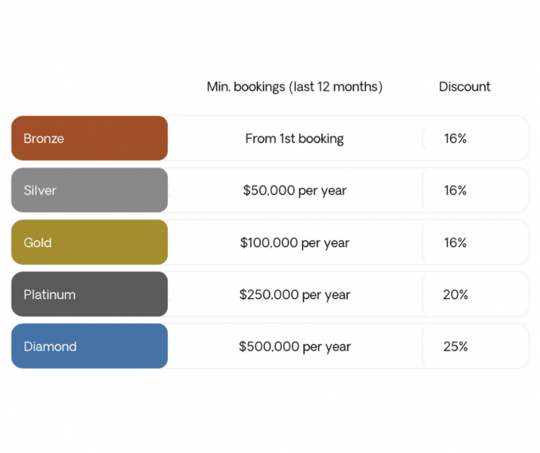Select the '$100,000 per year' requirement
Image resolution: width=540 pixels, height=453 pixels.
pyautogui.click(x=294, y=242)
